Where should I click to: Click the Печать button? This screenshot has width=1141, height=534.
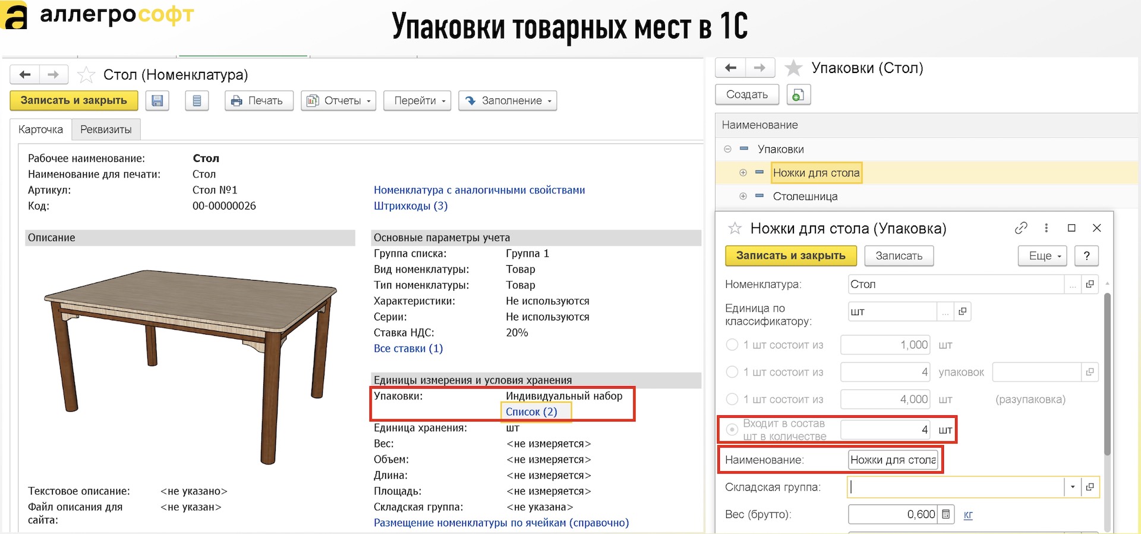[259, 101]
